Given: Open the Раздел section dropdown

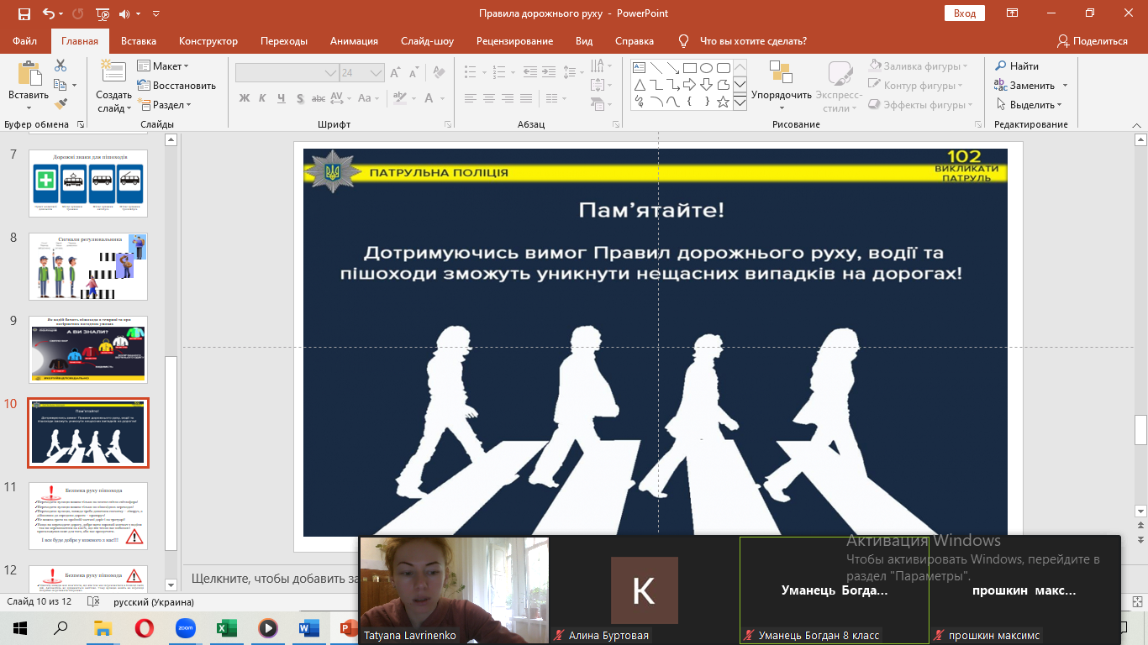Looking at the screenshot, I should [166, 104].
